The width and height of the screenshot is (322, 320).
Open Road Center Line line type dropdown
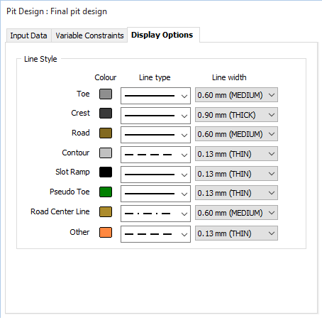coord(155,214)
